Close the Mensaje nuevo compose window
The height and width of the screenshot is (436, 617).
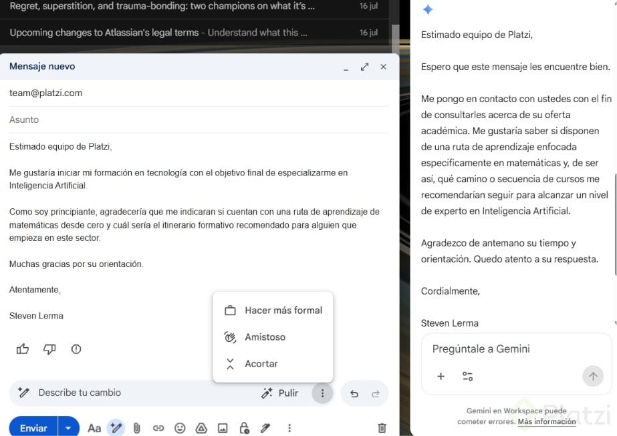click(x=383, y=67)
